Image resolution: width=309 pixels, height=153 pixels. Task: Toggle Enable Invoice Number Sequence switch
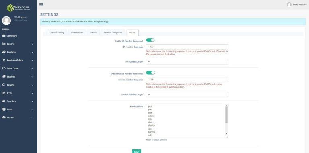click(x=150, y=73)
